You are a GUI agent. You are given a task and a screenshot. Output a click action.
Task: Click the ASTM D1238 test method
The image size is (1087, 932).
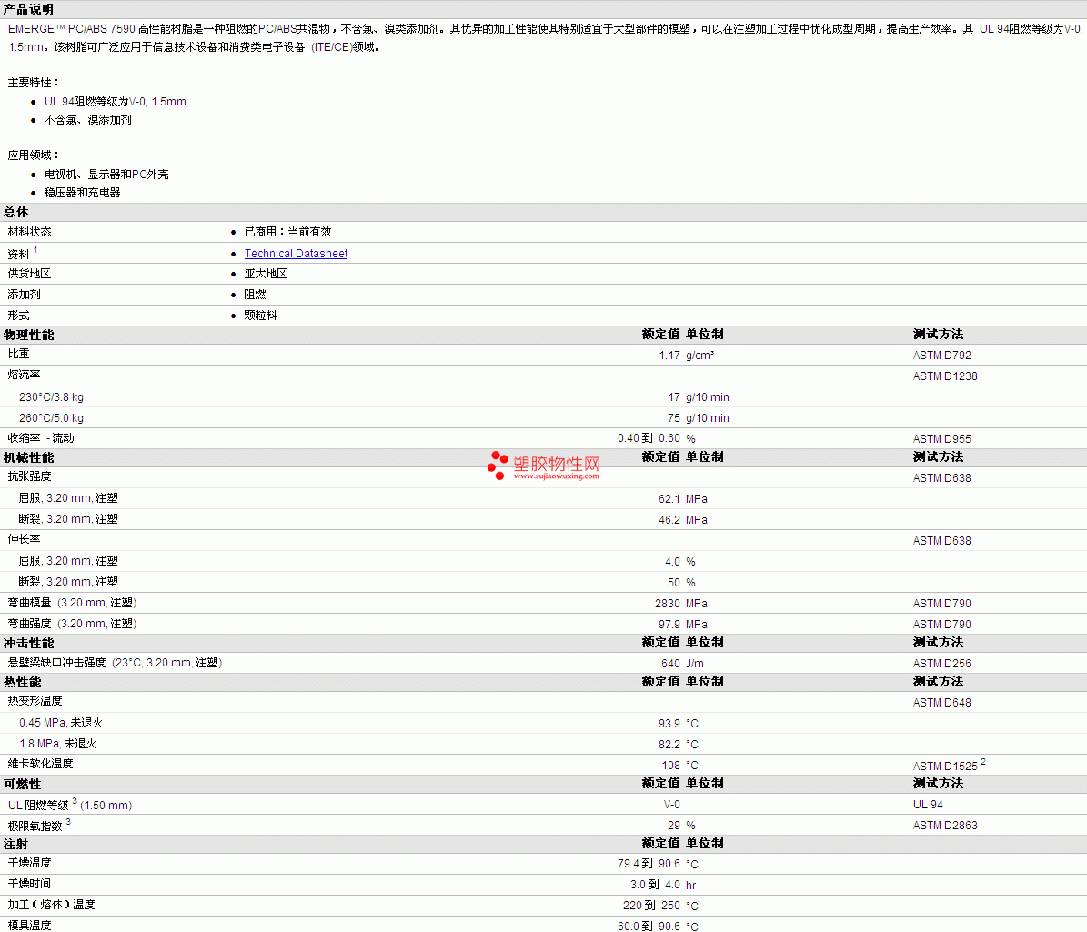[x=945, y=376]
